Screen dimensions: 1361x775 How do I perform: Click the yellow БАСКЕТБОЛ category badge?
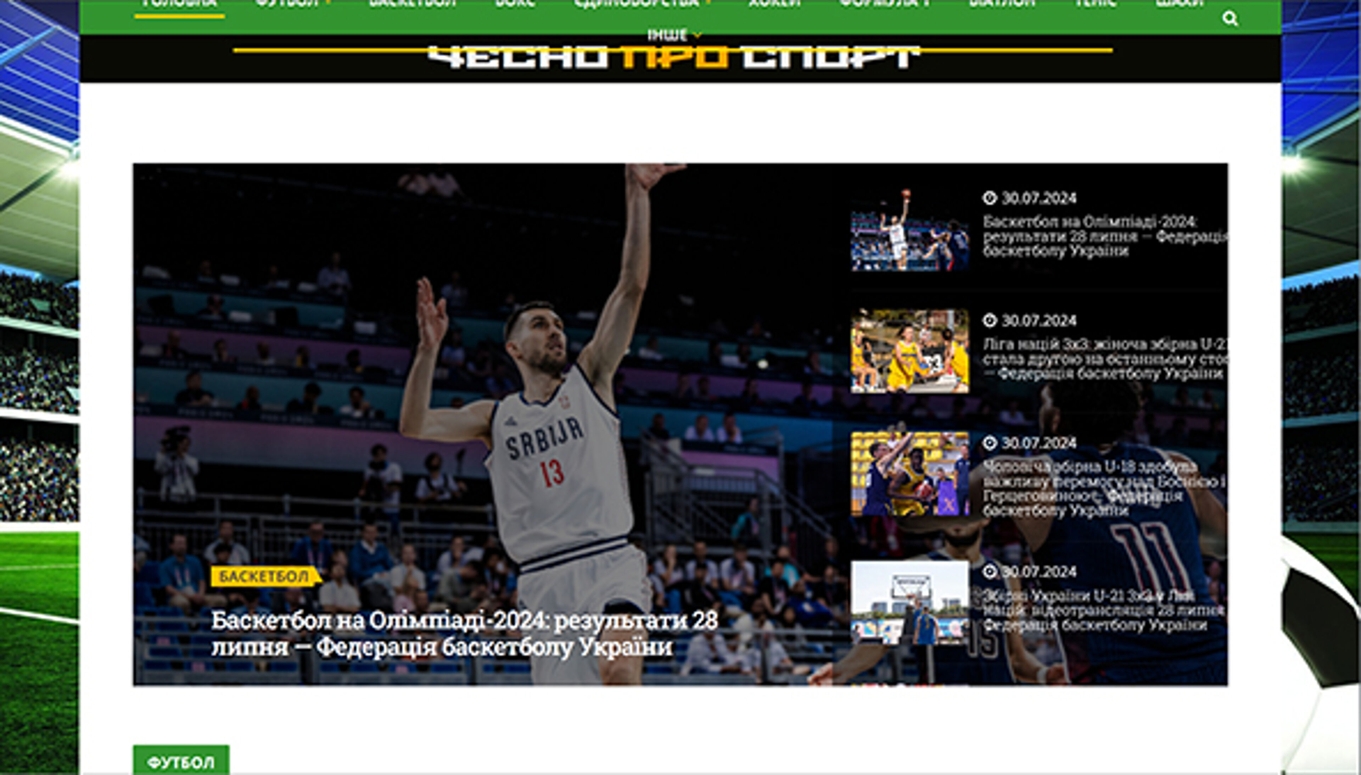[264, 578]
